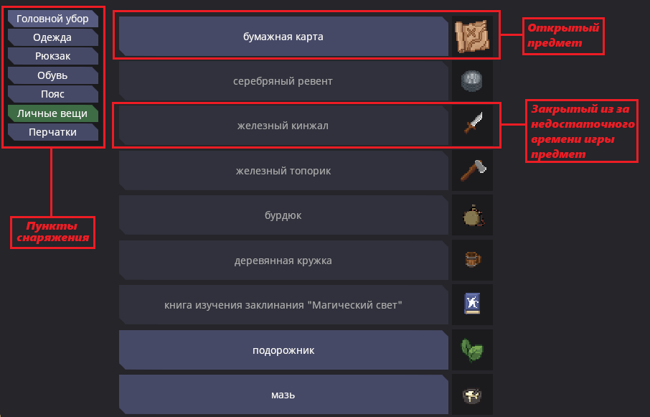This screenshot has height=417, width=650.
Task: Click the wooden mug icon
Action: point(472,261)
